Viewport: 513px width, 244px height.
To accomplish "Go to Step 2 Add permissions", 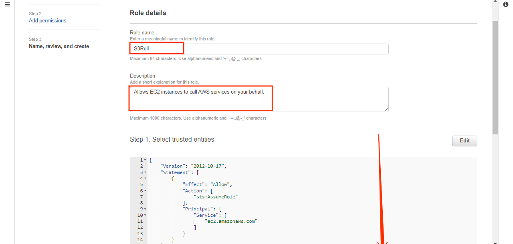I will pos(47,20).
